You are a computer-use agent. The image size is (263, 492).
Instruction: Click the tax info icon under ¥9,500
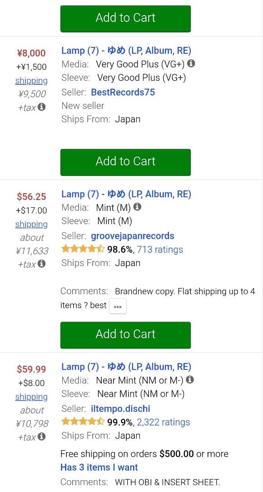coord(41,107)
